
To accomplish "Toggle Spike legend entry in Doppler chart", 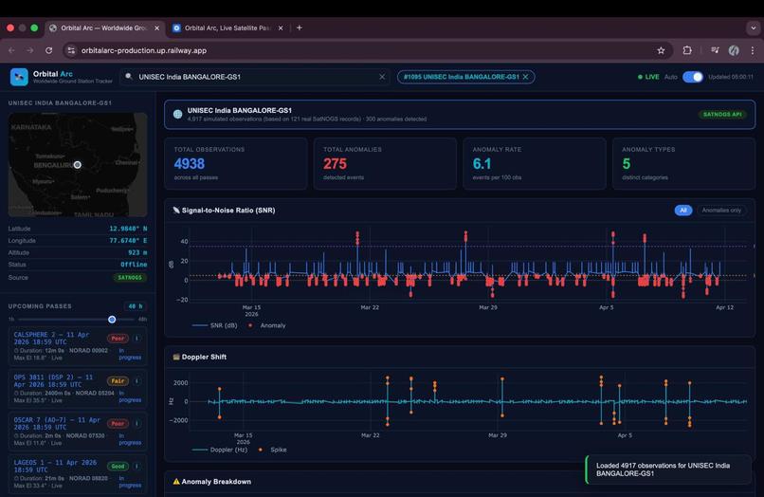I will [272, 450].
